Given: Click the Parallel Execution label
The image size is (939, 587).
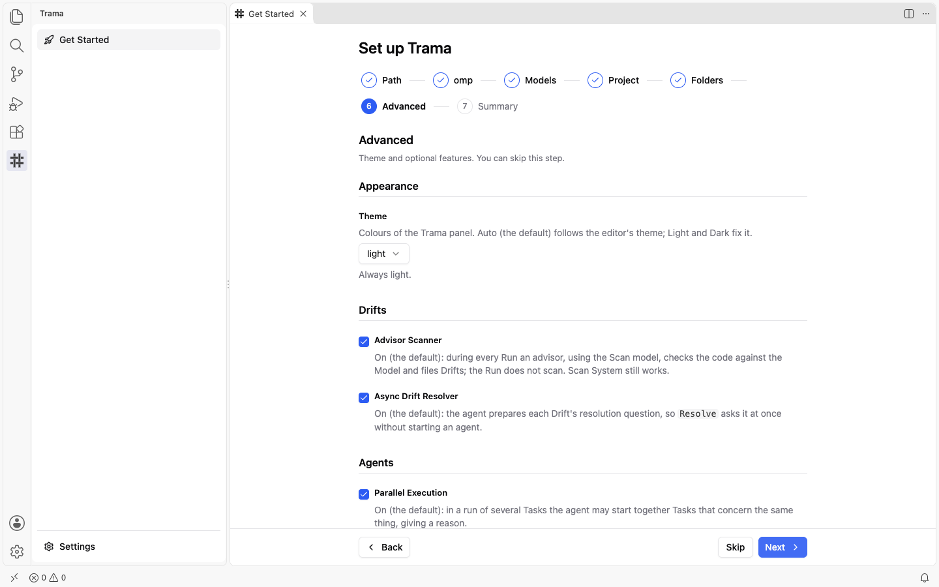Looking at the screenshot, I should pos(411,493).
